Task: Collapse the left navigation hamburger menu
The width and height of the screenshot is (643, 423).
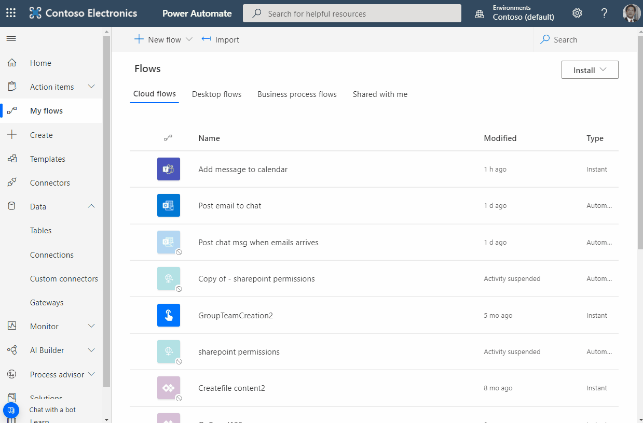Action: [x=11, y=39]
